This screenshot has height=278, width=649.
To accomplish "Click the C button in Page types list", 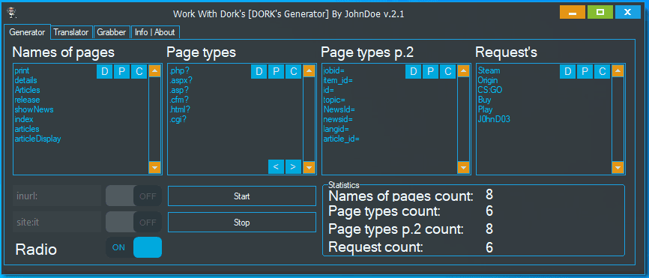I will click(x=294, y=72).
